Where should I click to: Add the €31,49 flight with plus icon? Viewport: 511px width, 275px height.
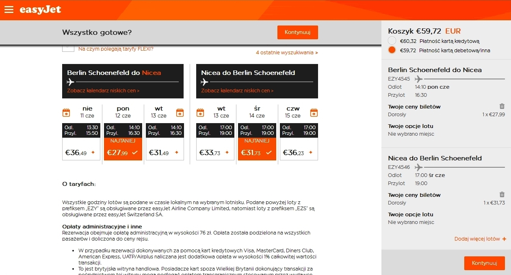177,153
